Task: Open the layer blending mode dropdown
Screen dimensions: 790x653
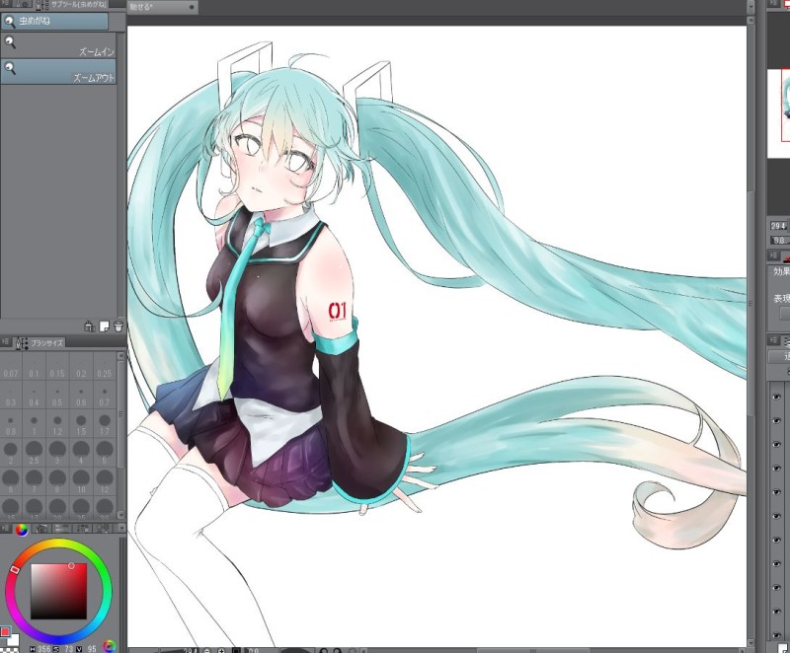Action: click(x=779, y=356)
